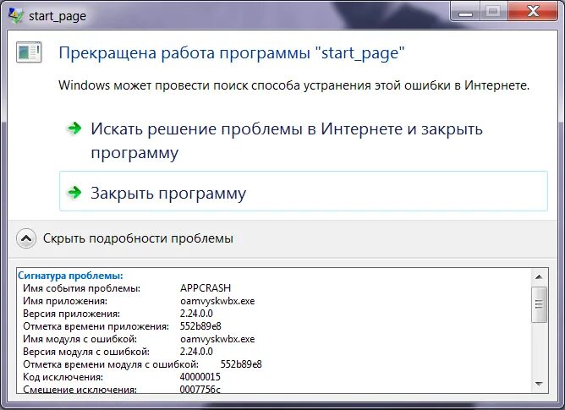
Task: Click the "Смещение исключения:" label
Action: pos(80,389)
